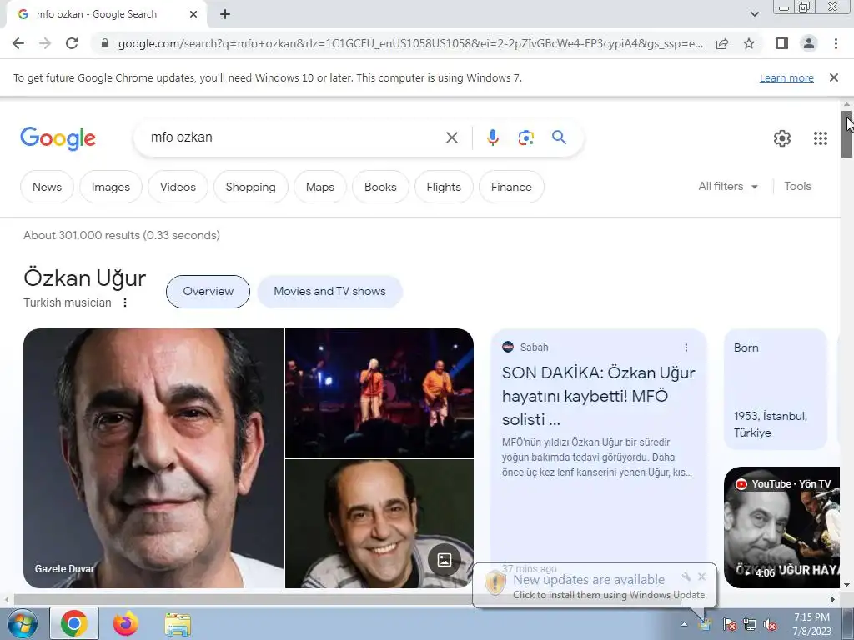The height and width of the screenshot is (640, 854).
Task: Open Firefox from the taskbar
Action: [126, 623]
